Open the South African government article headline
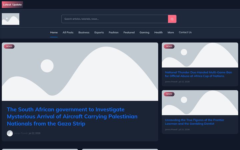Viewport: 240px width, 150px height. point(72,116)
